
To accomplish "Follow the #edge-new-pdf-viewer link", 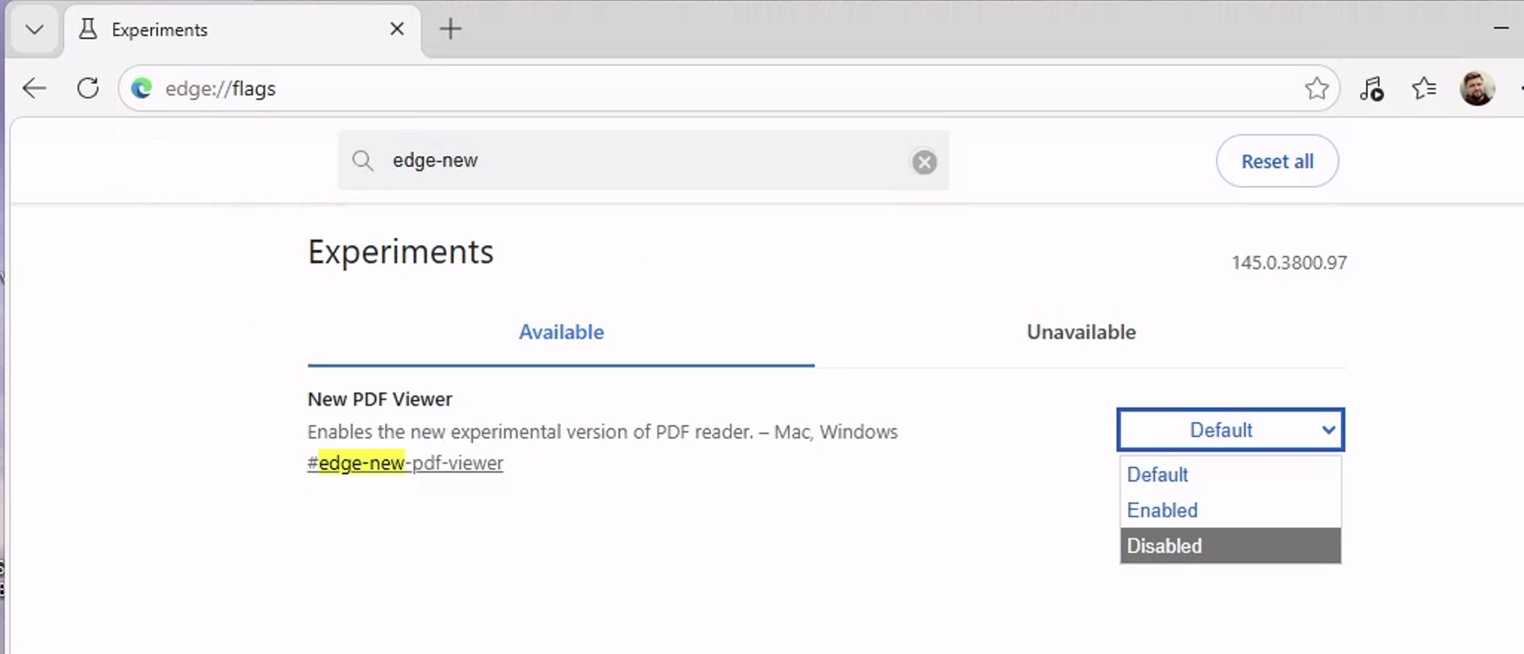I will point(406,463).
